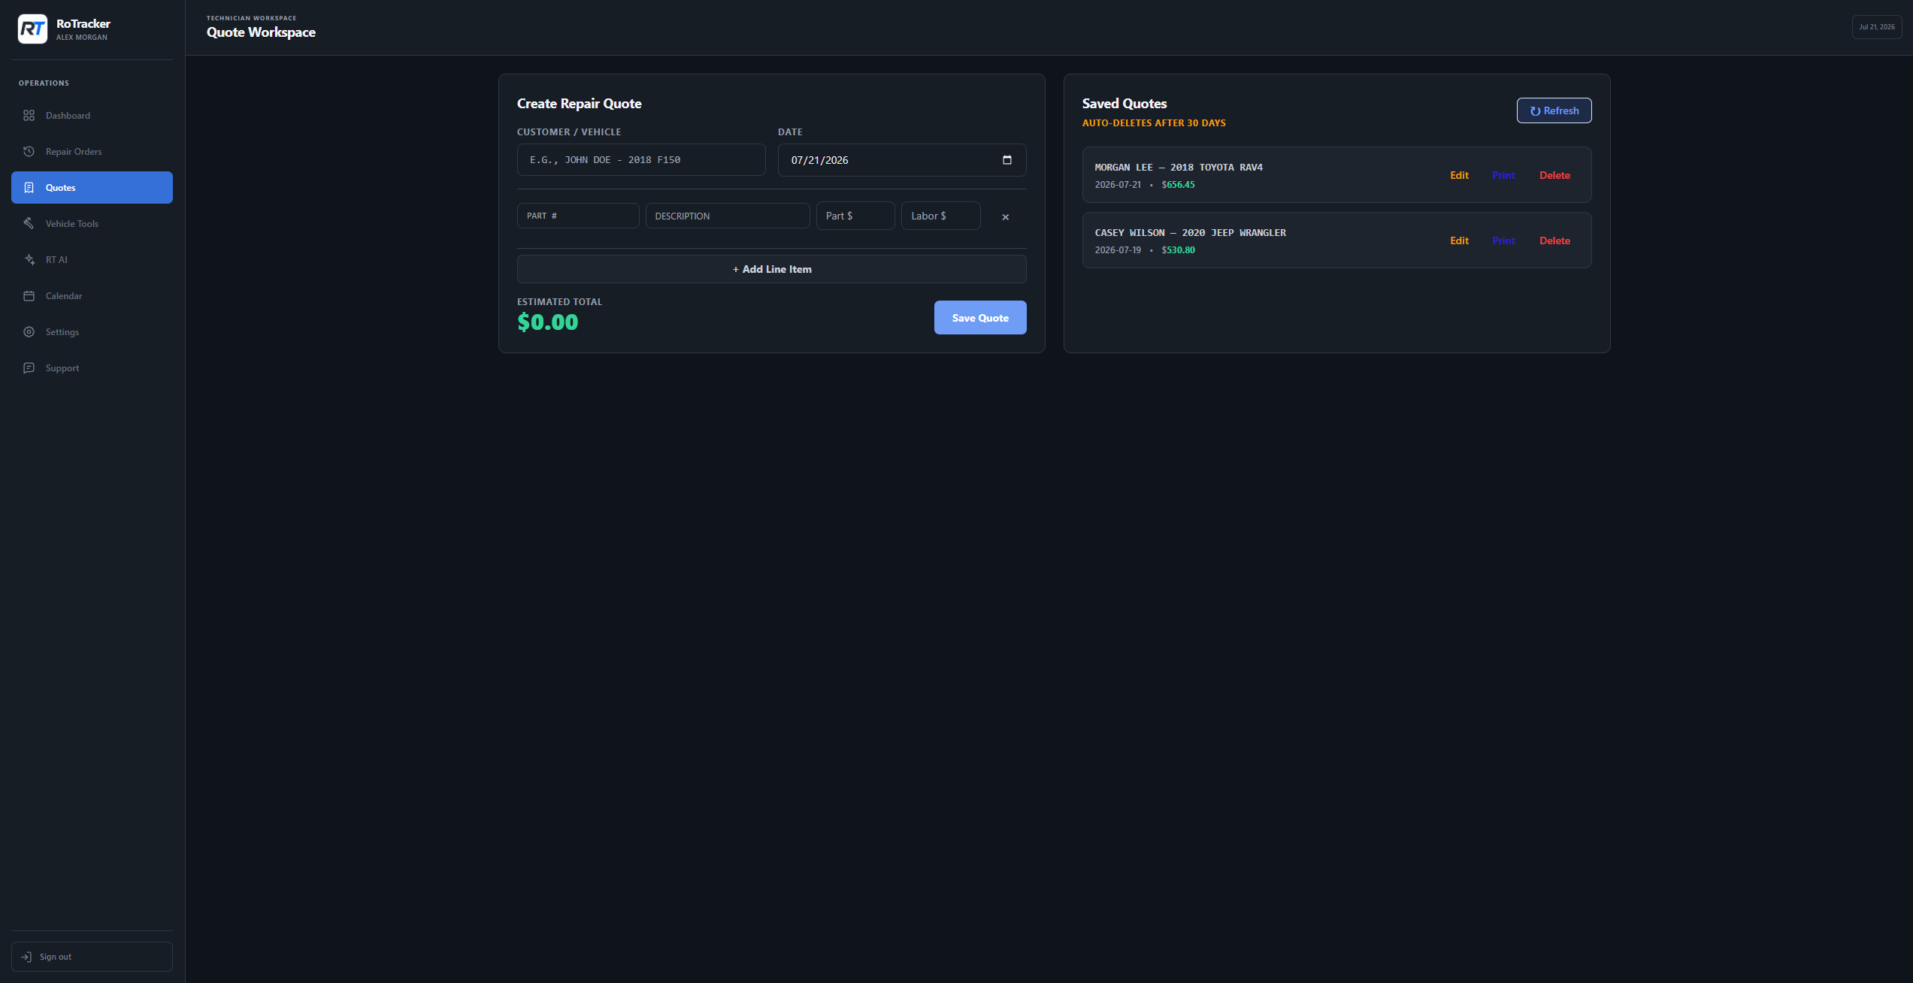Click the Sign out arrow icon
1913x983 pixels.
coord(26,957)
